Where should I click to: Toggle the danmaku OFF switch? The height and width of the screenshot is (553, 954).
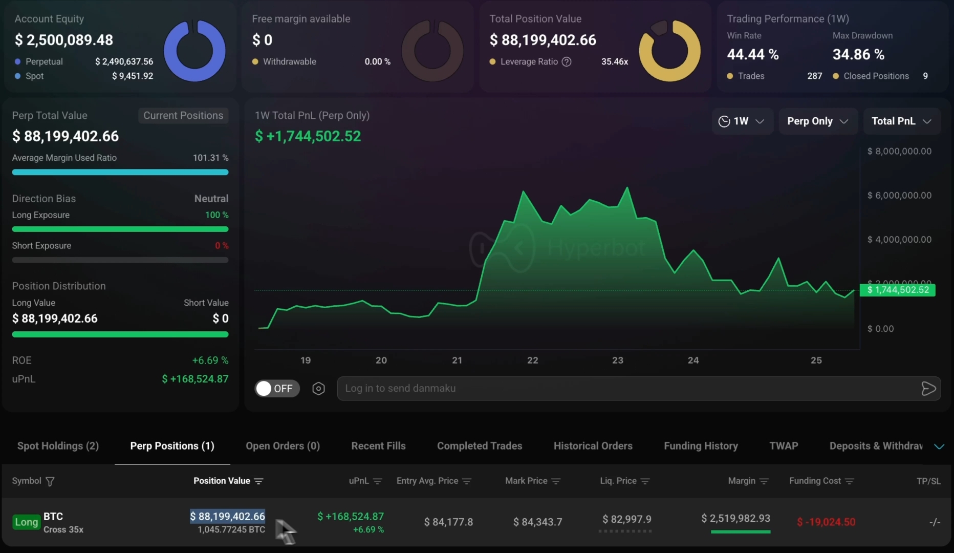pyautogui.click(x=277, y=389)
